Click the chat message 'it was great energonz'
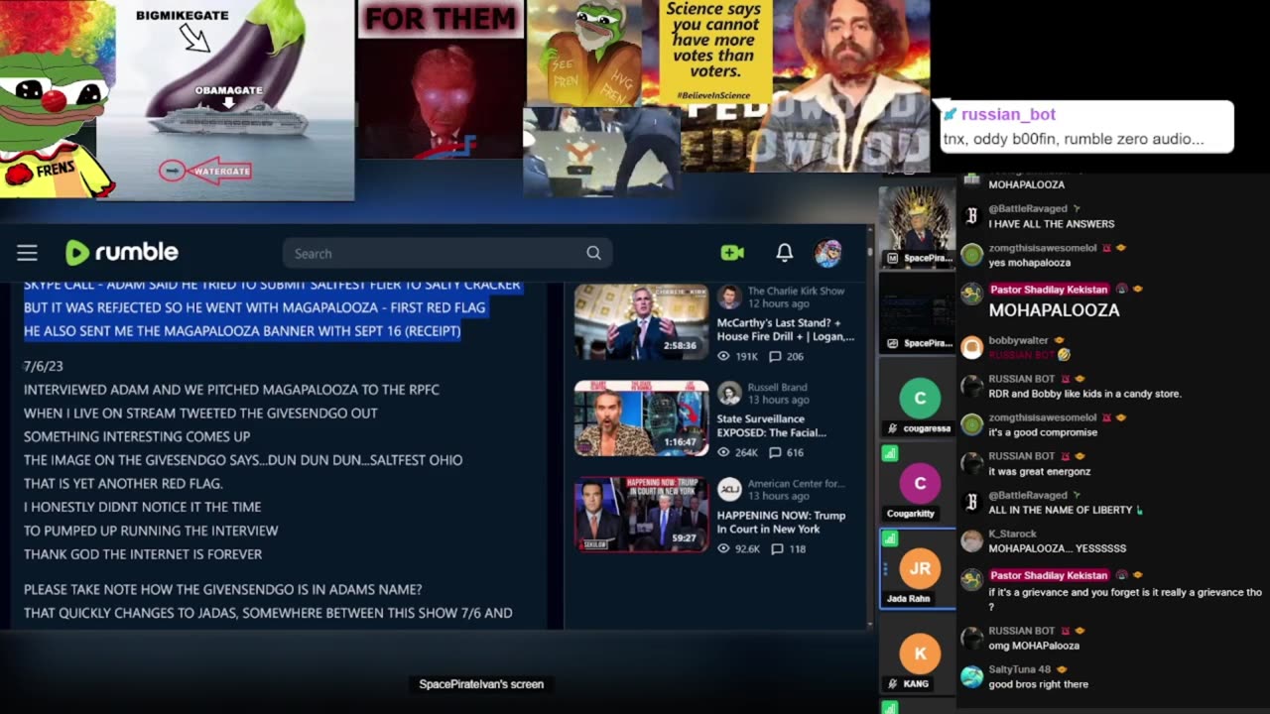 (x=1039, y=471)
